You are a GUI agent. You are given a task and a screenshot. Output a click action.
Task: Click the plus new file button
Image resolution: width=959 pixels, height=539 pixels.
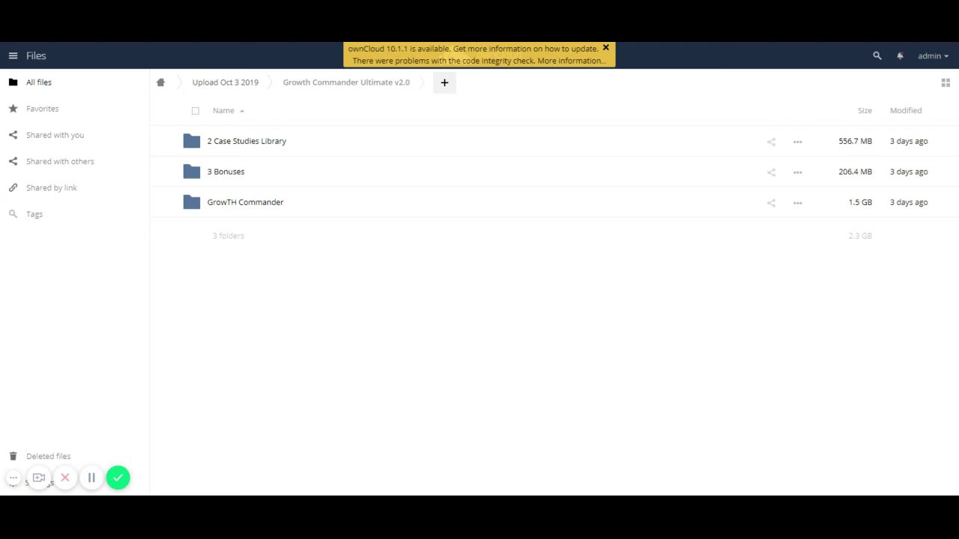444,82
